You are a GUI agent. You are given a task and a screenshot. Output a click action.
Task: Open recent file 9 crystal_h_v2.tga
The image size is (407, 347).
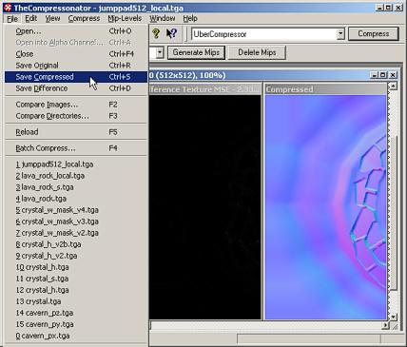76,256
